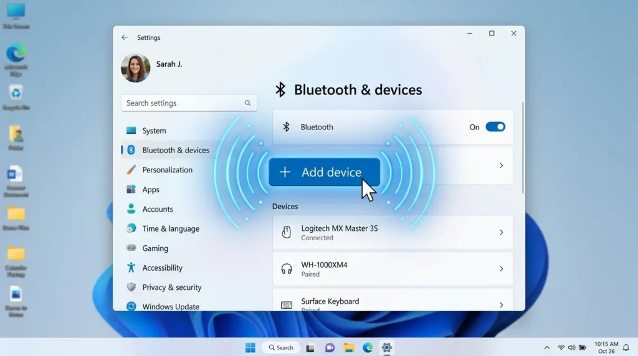Select the WH-1000XM4 device name

coord(324,265)
